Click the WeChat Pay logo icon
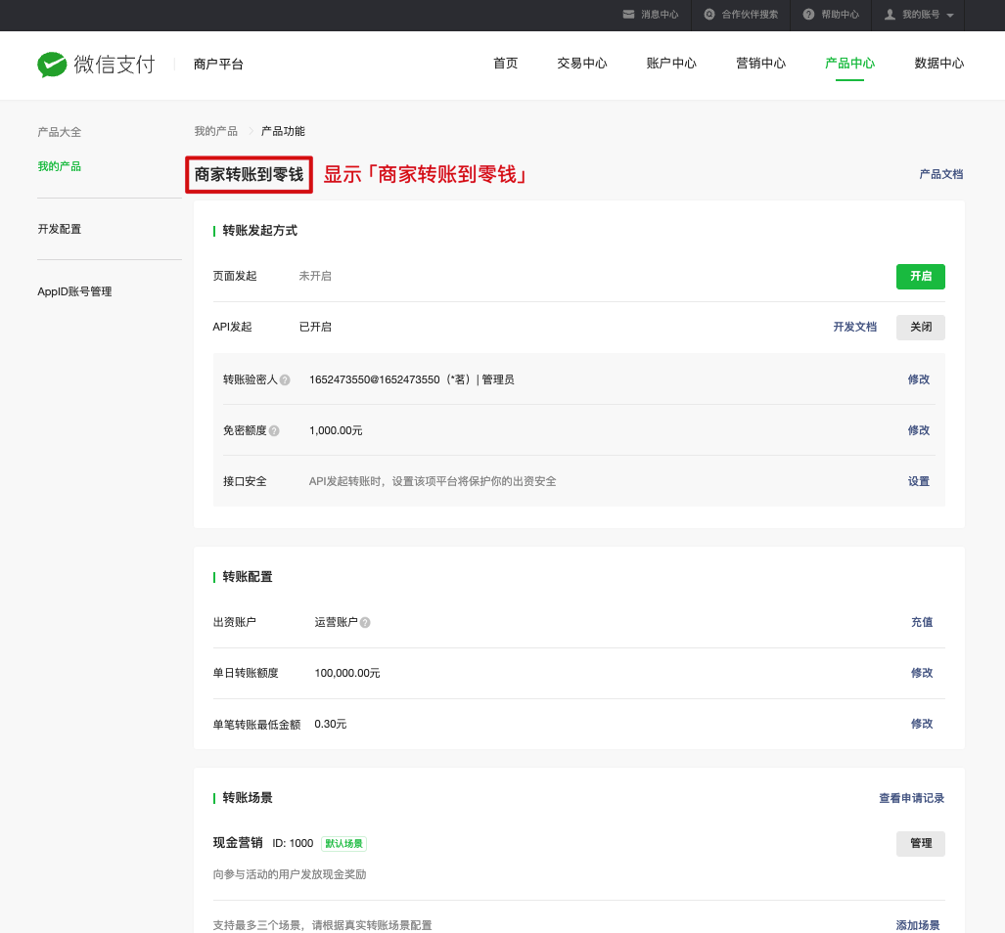Image resolution: width=1005 pixels, height=933 pixels. pyautogui.click(x=52, y=64)
